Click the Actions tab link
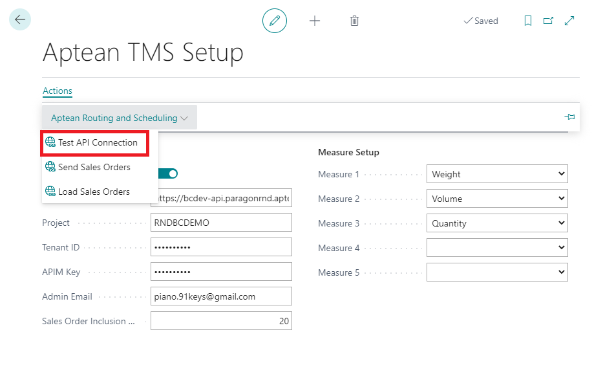Image resolution: width=614 pixels, height=365 pixels. click(x=58, y=91)
